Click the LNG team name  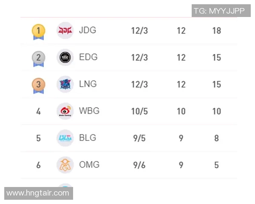click(x=88, y=84)
